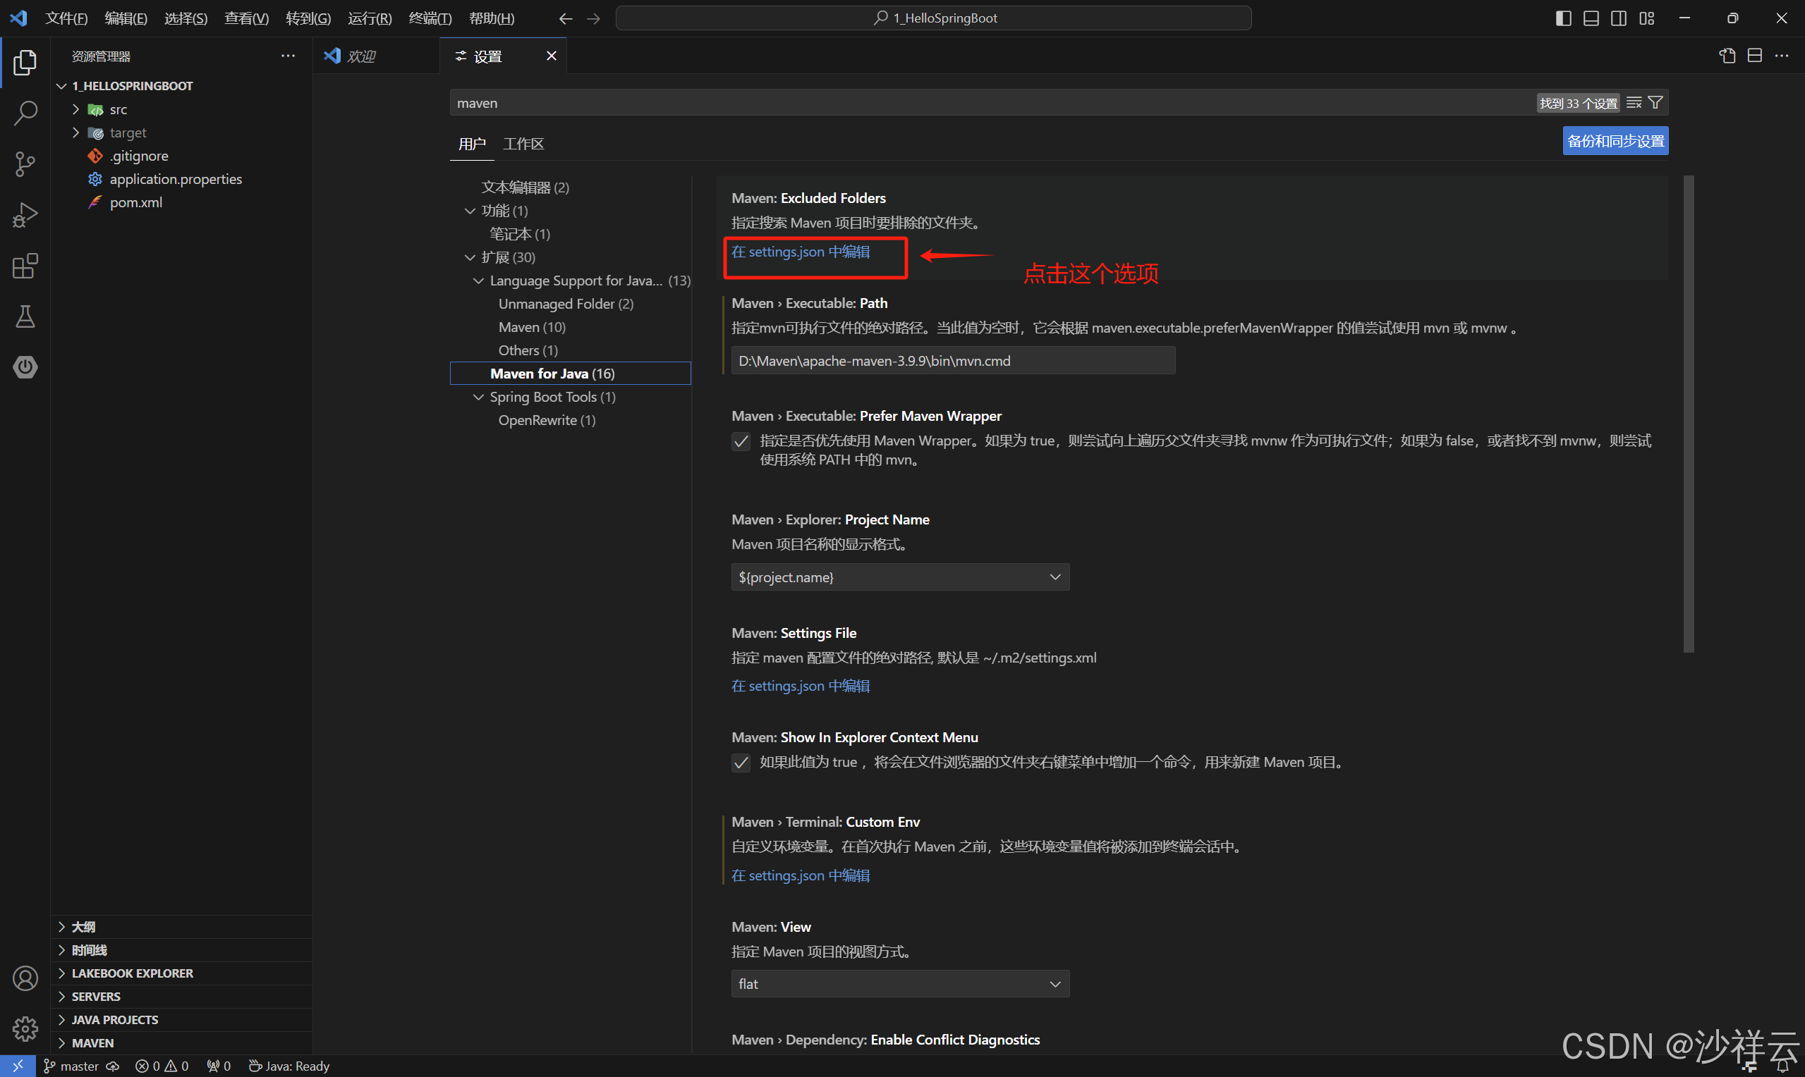
Task: Edit Excluded Folders in settings.json link
Action: click(x=800, y=252)
